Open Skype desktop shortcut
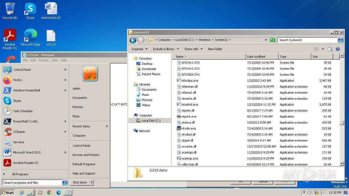The height and width of the screenshot is (196, 349). pyautogui.click(x=30, y=11)
